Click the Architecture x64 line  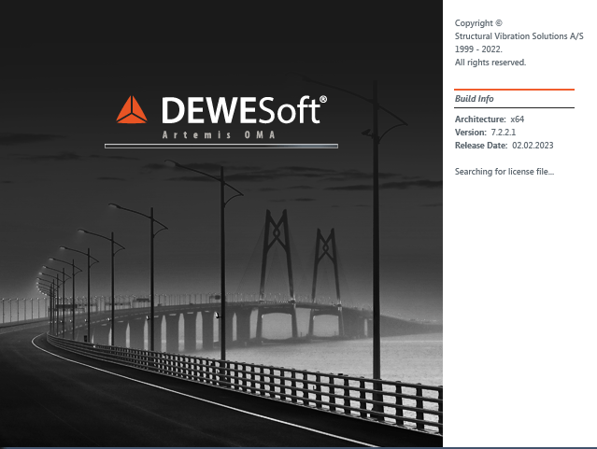(x=490, y=119)
